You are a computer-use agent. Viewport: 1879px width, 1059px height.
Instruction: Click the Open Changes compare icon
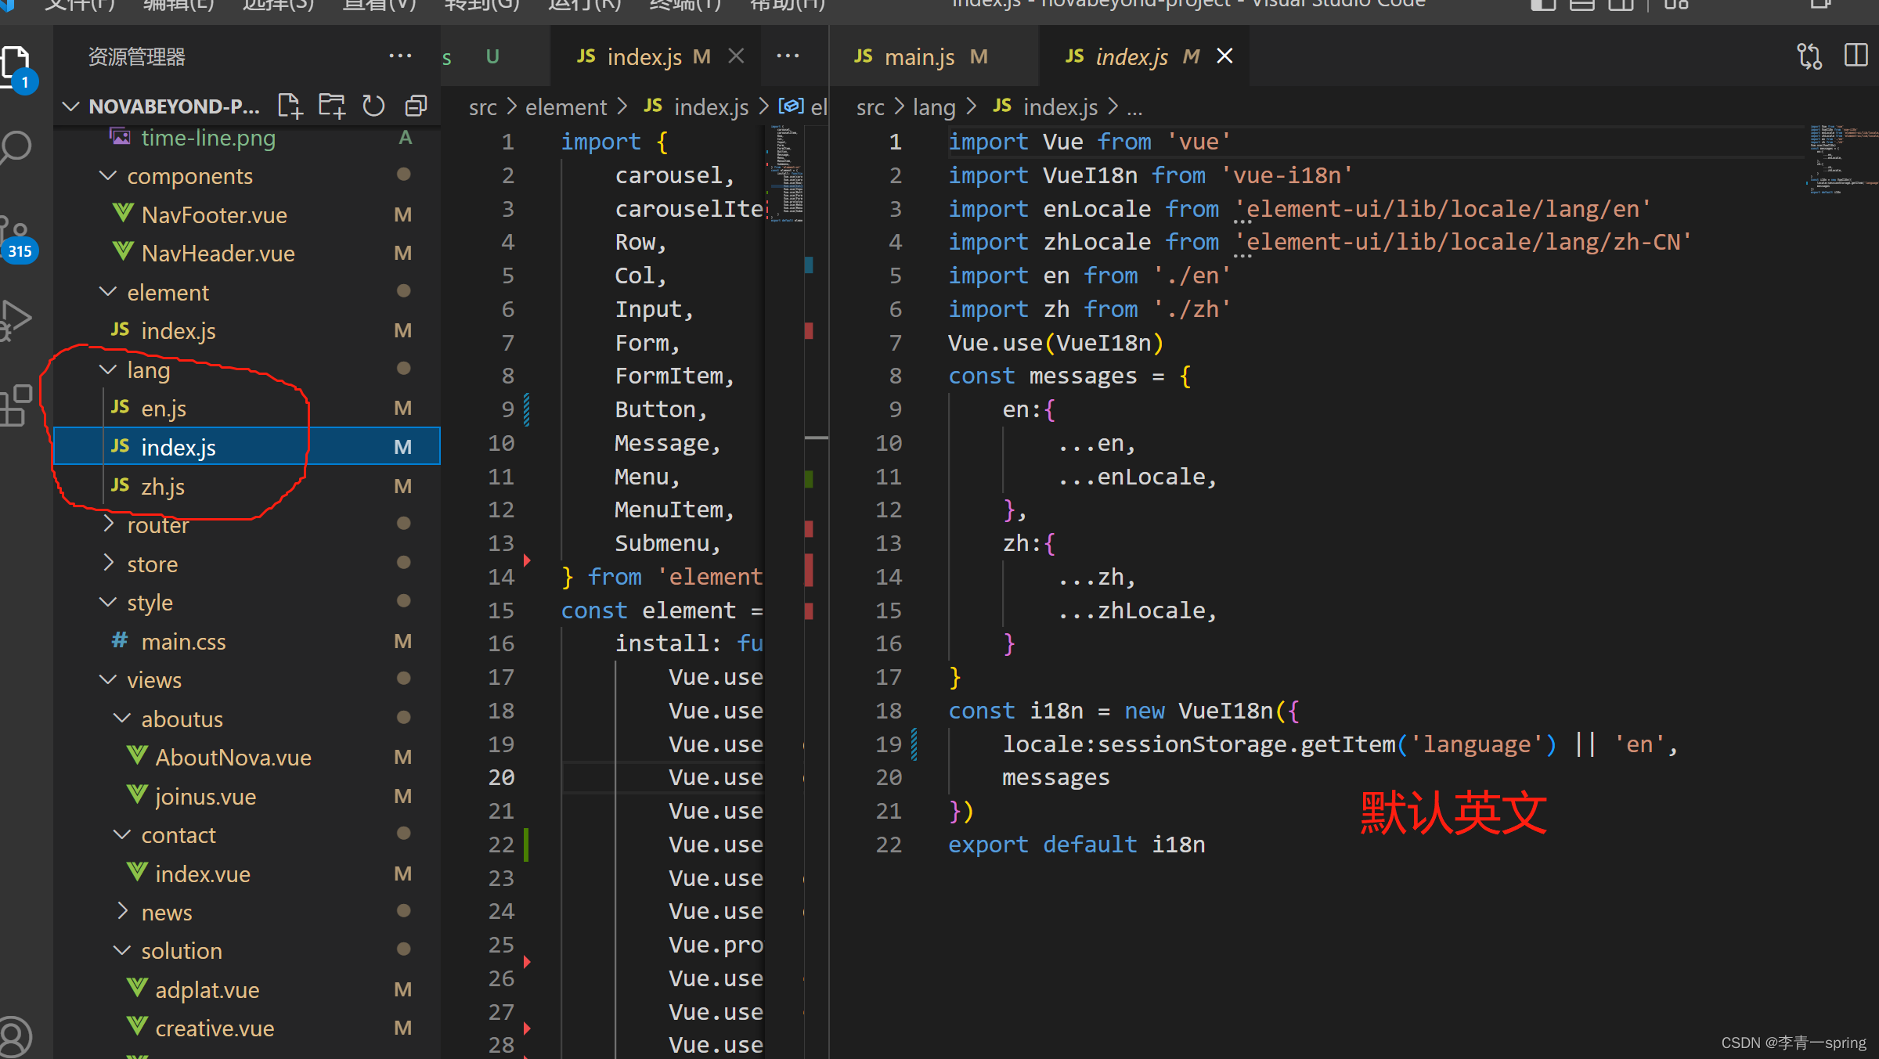point(1809,56)
